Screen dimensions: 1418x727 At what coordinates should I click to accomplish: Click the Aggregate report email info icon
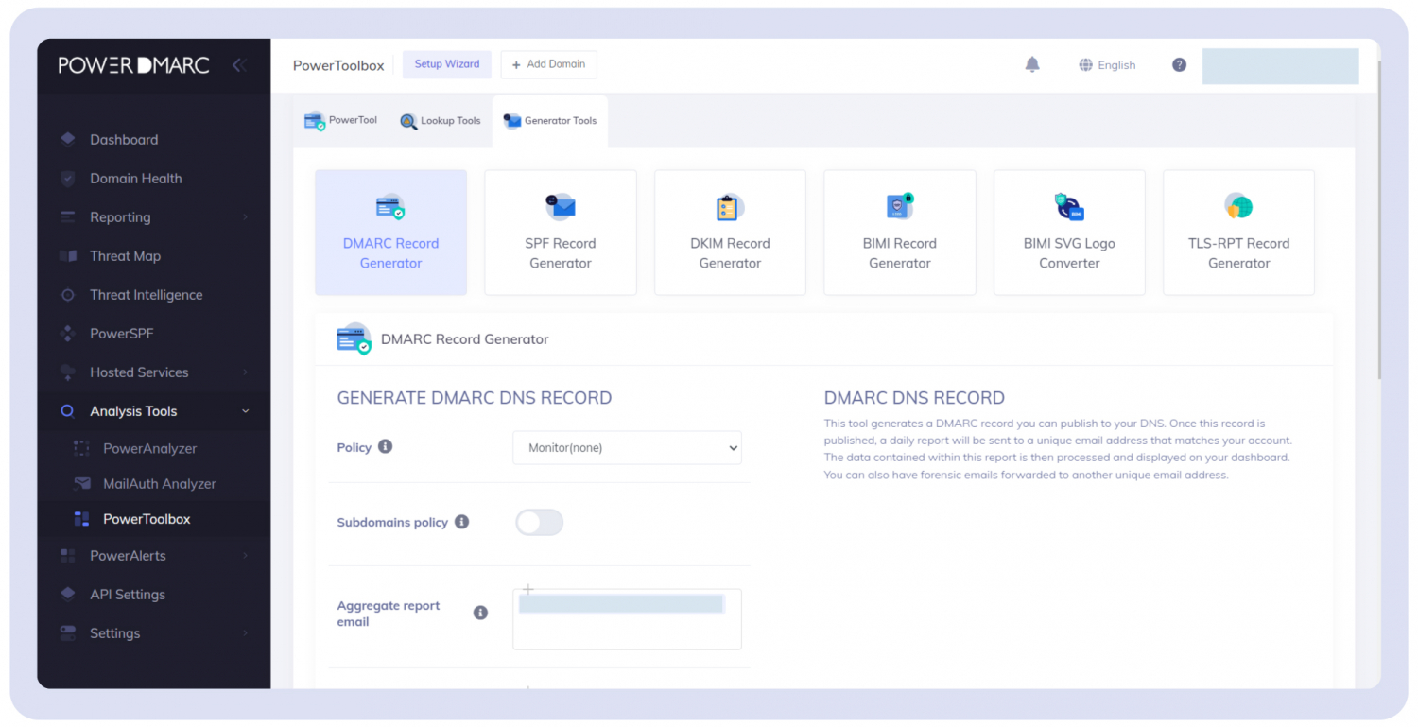point(480,613)
